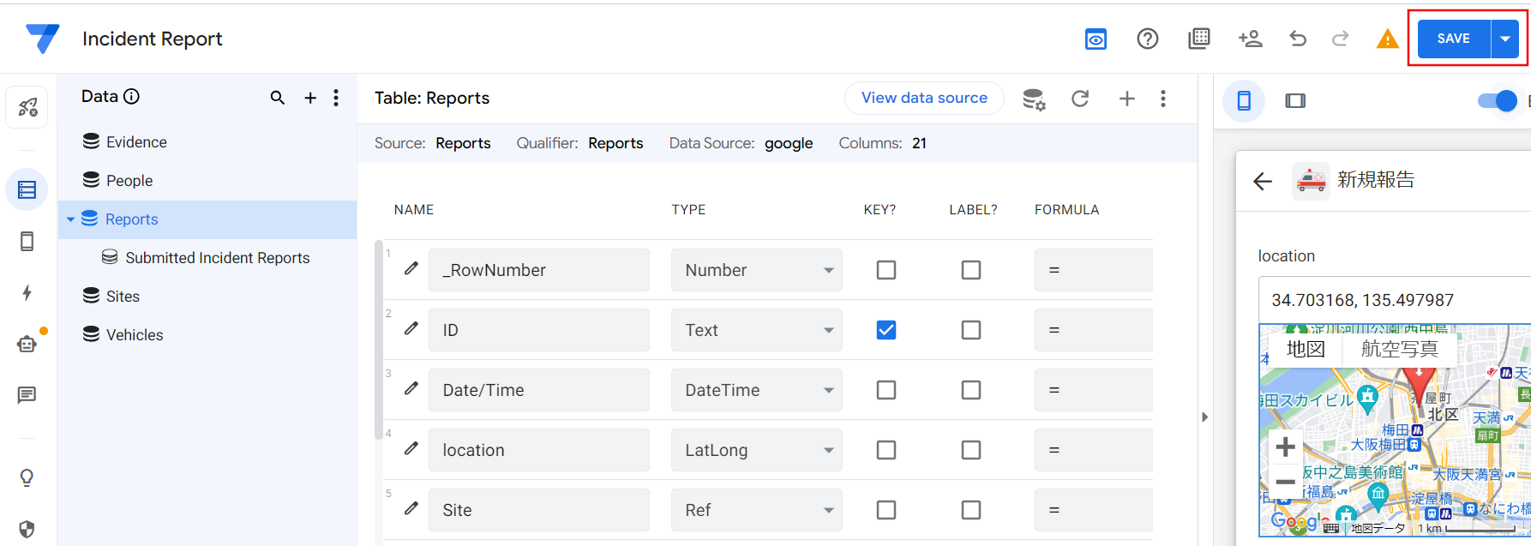The height and width of the screenshot is (546, 1531).
Task: Select the Reports table
Action: [207, 219]
